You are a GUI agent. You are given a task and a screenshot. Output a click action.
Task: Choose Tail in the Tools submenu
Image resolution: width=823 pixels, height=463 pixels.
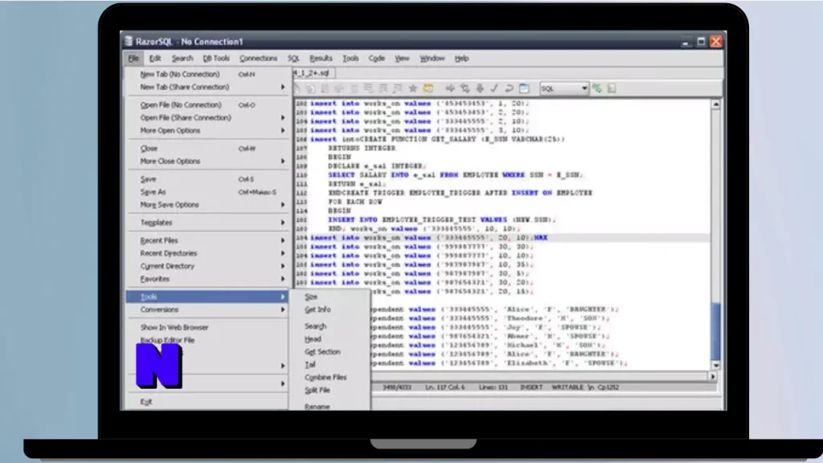330,364
